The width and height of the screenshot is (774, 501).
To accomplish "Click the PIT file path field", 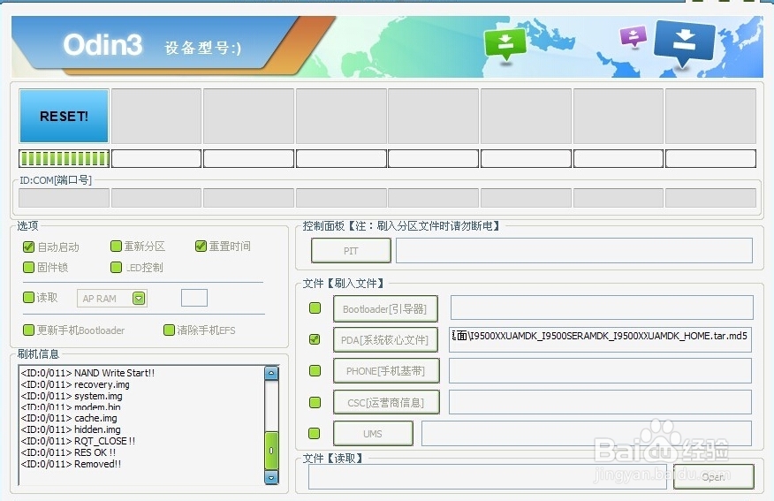I will (x=574, y=251).
